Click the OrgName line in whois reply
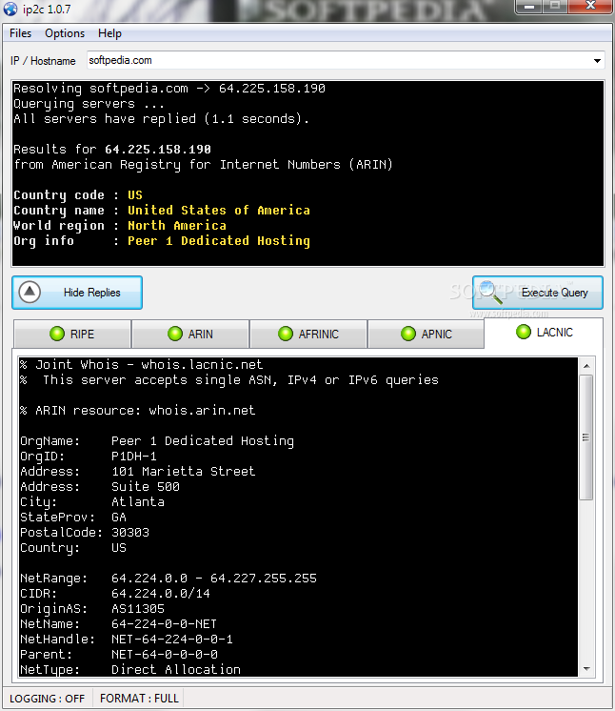 point(157,441)
